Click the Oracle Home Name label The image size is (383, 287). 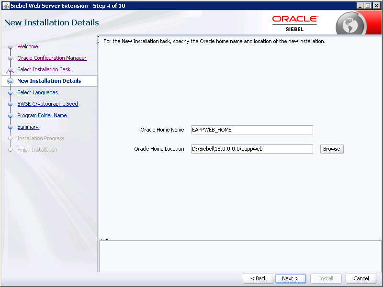(162, 130)
